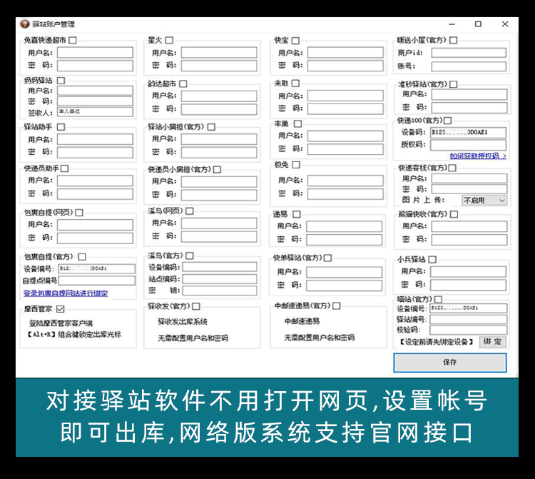The image size is (535, 479).
Task: Toggle the 妈妈驿站 checkbox
Action: click(61, 81)
